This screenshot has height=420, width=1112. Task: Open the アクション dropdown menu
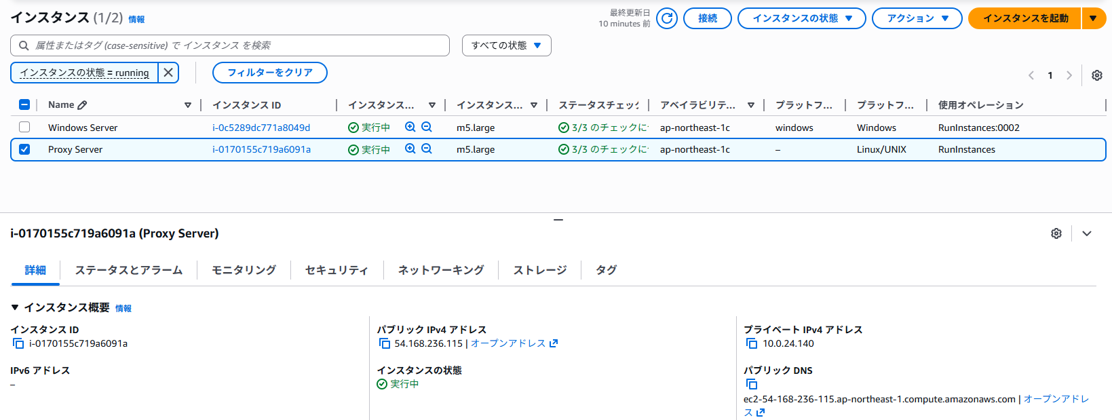[917, 18]
